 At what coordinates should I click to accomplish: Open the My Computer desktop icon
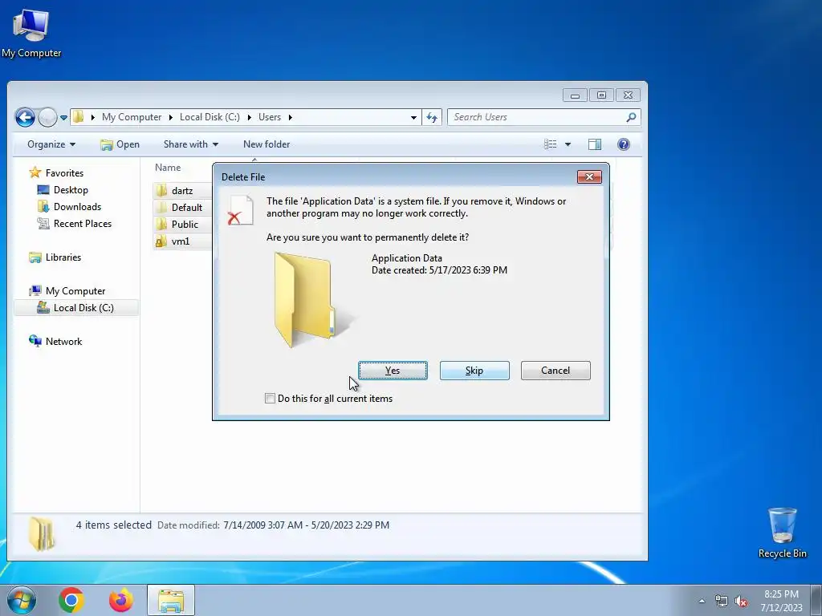[31, 33]
